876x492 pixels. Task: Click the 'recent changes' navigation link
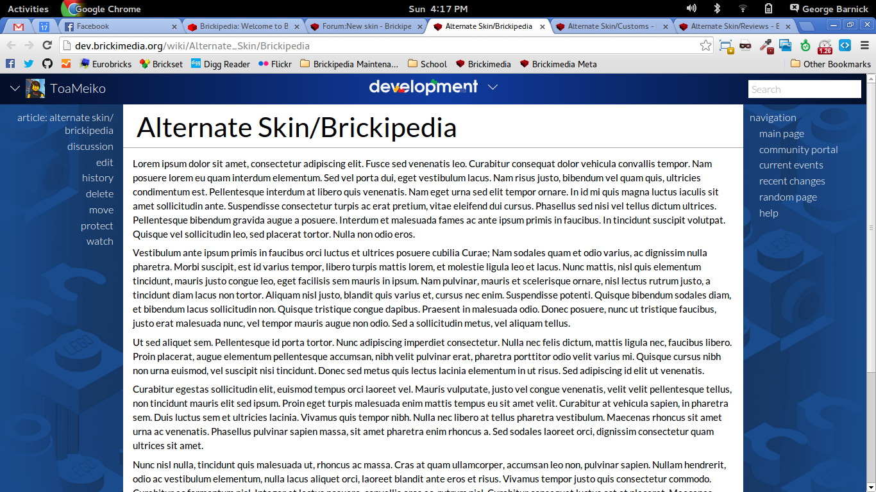792,181
